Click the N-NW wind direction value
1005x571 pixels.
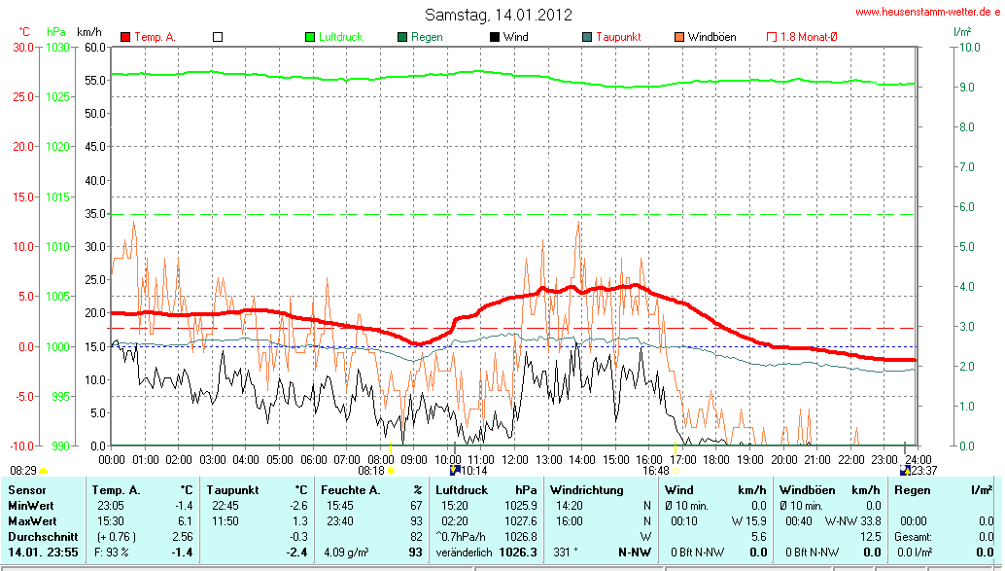(x=634, y=553)
